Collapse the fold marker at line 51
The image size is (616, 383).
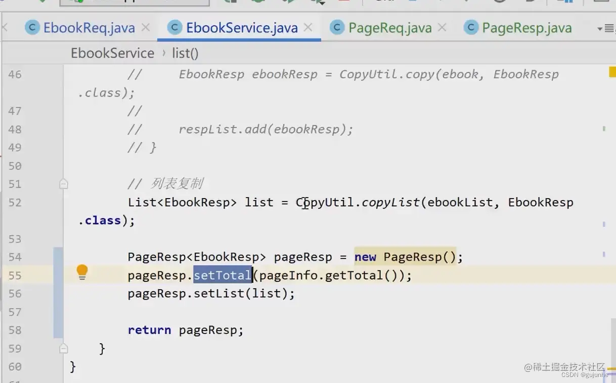tap(64, 184)
